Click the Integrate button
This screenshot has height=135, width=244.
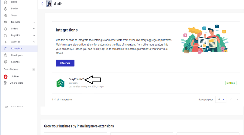(65, 63)
